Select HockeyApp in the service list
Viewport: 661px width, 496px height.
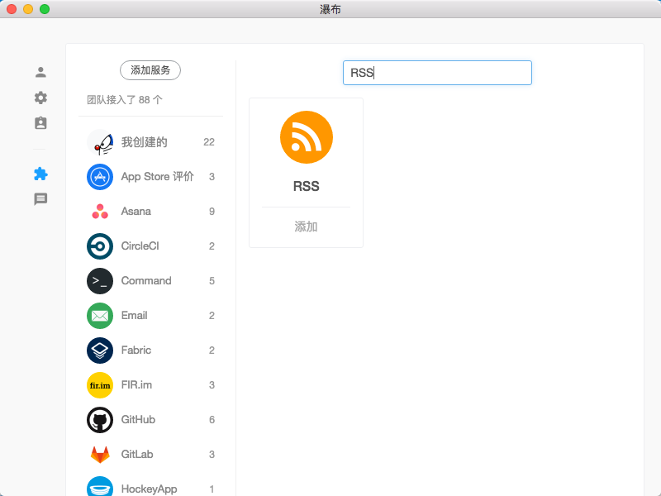tap(150, 486)
